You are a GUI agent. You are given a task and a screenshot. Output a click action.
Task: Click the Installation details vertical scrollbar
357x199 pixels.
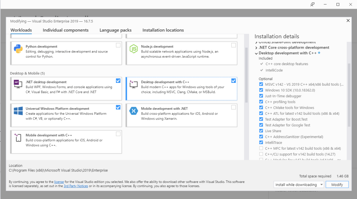click(x=349, y=94)
